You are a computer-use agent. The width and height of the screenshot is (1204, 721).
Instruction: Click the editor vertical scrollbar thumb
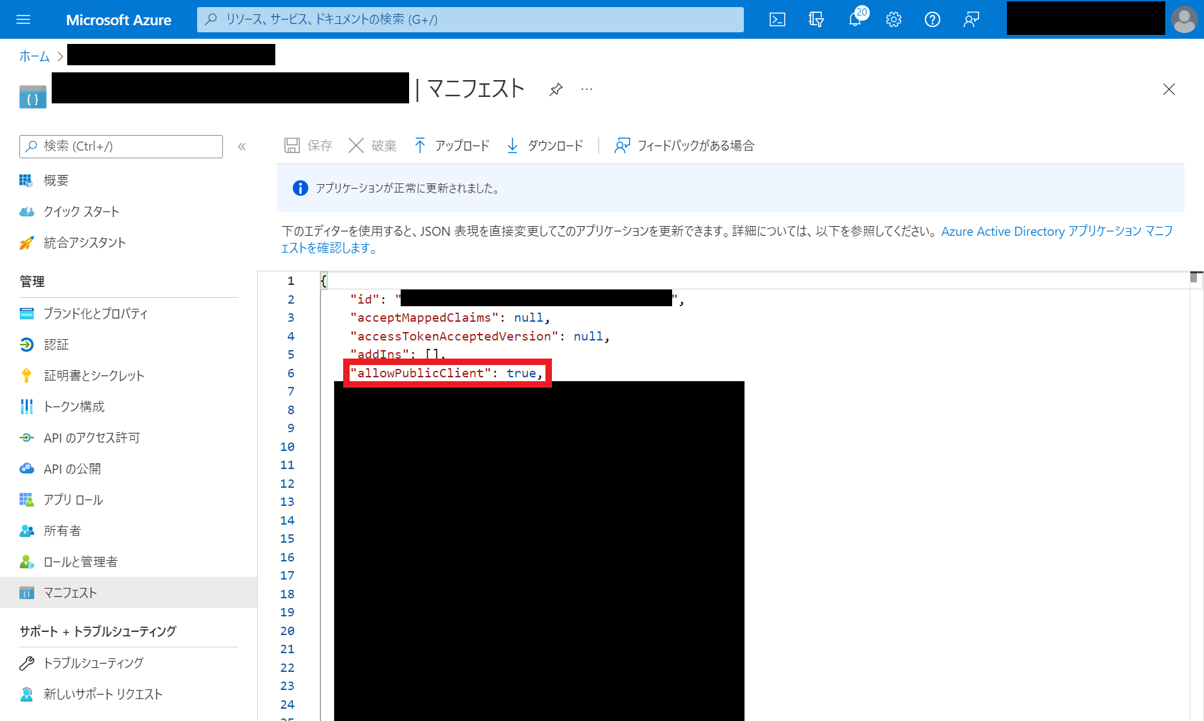(x=1194, y=277)
